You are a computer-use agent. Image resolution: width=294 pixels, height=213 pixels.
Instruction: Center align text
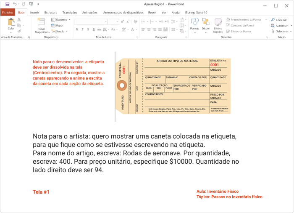coord(149,29)
